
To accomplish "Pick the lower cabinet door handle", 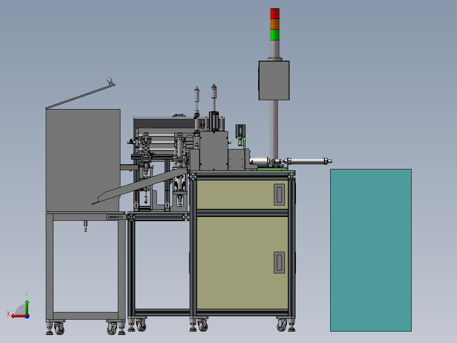I will (279, 262).
